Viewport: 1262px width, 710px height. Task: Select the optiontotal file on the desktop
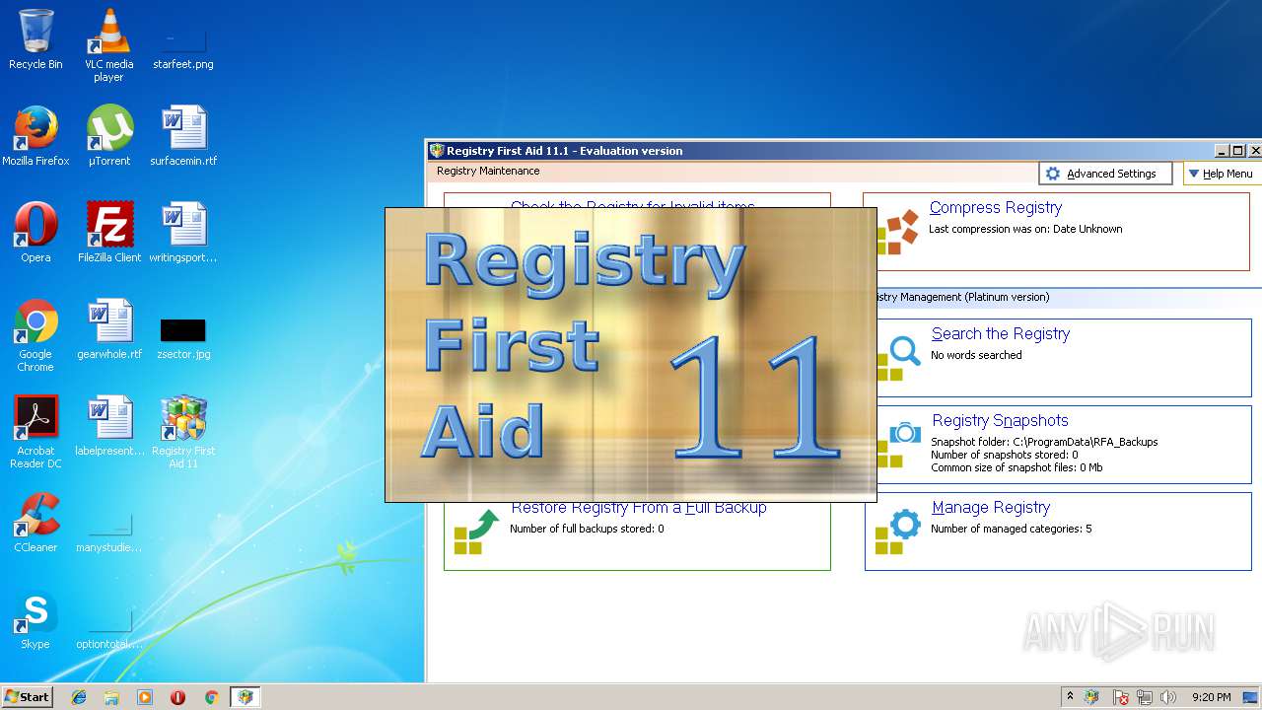coord(109,629)
